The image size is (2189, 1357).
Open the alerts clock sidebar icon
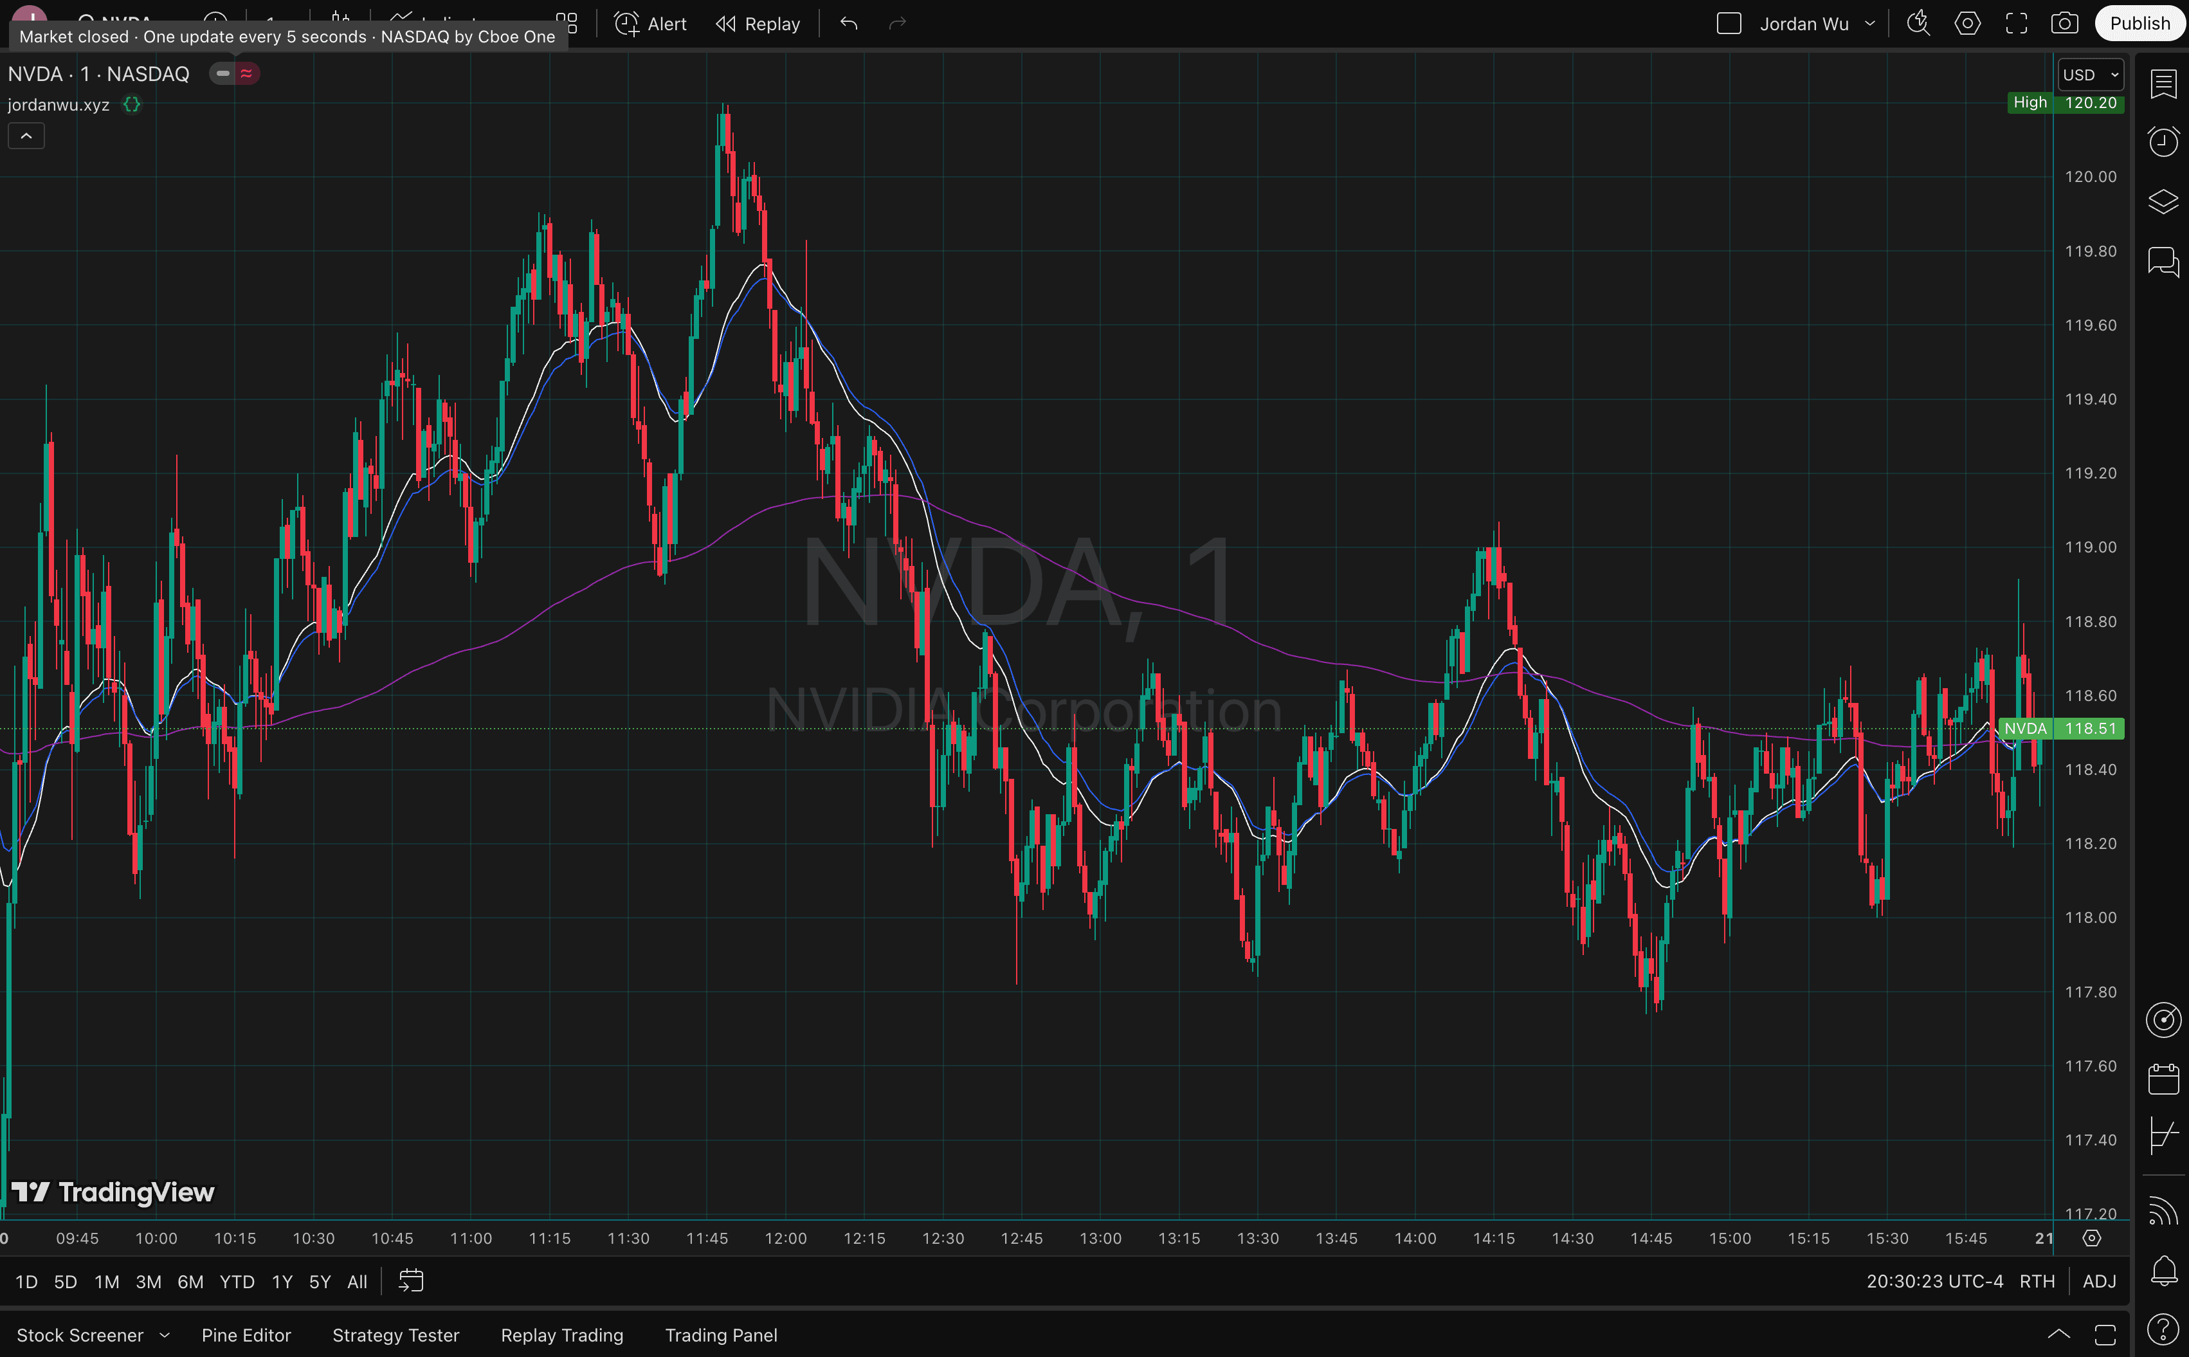[2163, 141]
